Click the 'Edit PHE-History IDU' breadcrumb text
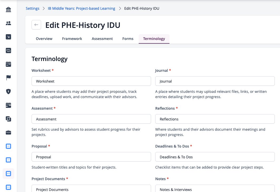280x192 pixels. click(x=142, y=8)
